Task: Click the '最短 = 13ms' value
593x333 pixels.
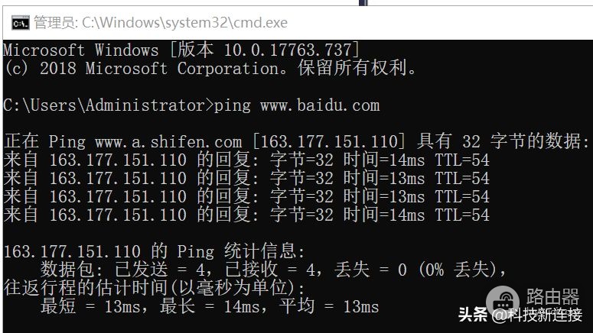Action: 90,306
